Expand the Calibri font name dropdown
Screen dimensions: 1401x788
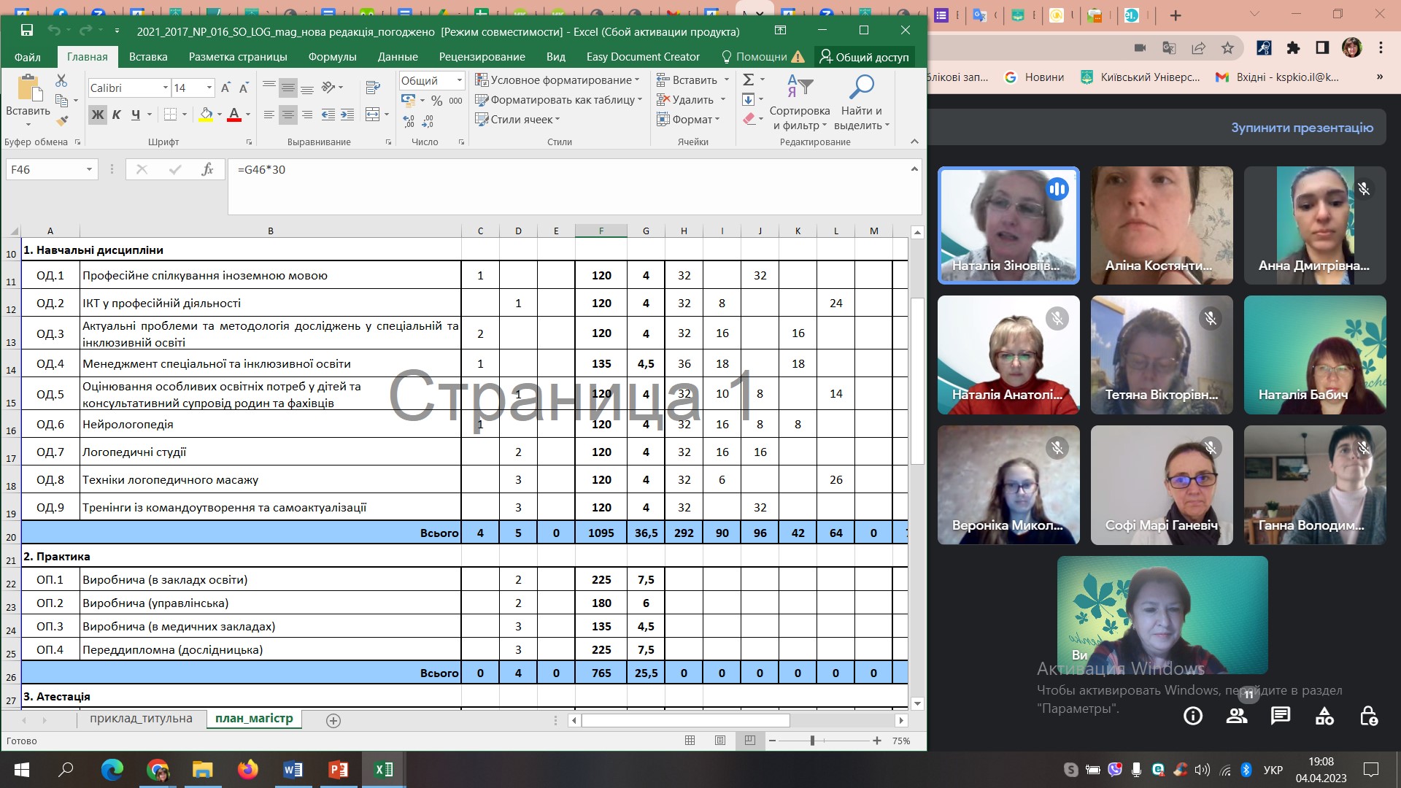pyautogui.click(x=165, y=88)
